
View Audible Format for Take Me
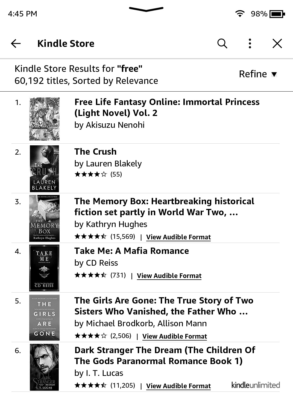(x=169, y=276)
